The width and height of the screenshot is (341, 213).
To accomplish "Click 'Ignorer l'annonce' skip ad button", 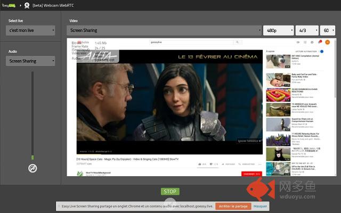I will click(249, 141).
